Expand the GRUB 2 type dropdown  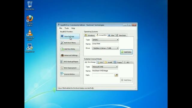click(x=105, y=40)
